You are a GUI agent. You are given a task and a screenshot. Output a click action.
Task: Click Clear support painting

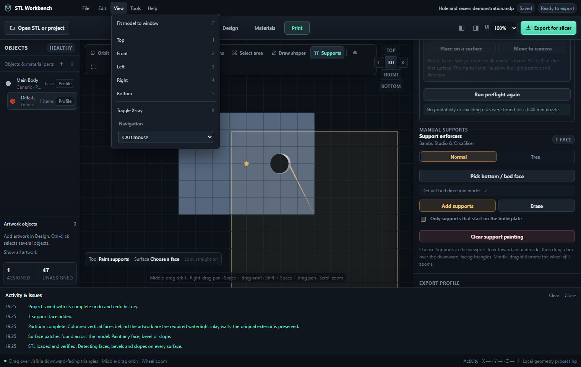(x=497, y=237)
